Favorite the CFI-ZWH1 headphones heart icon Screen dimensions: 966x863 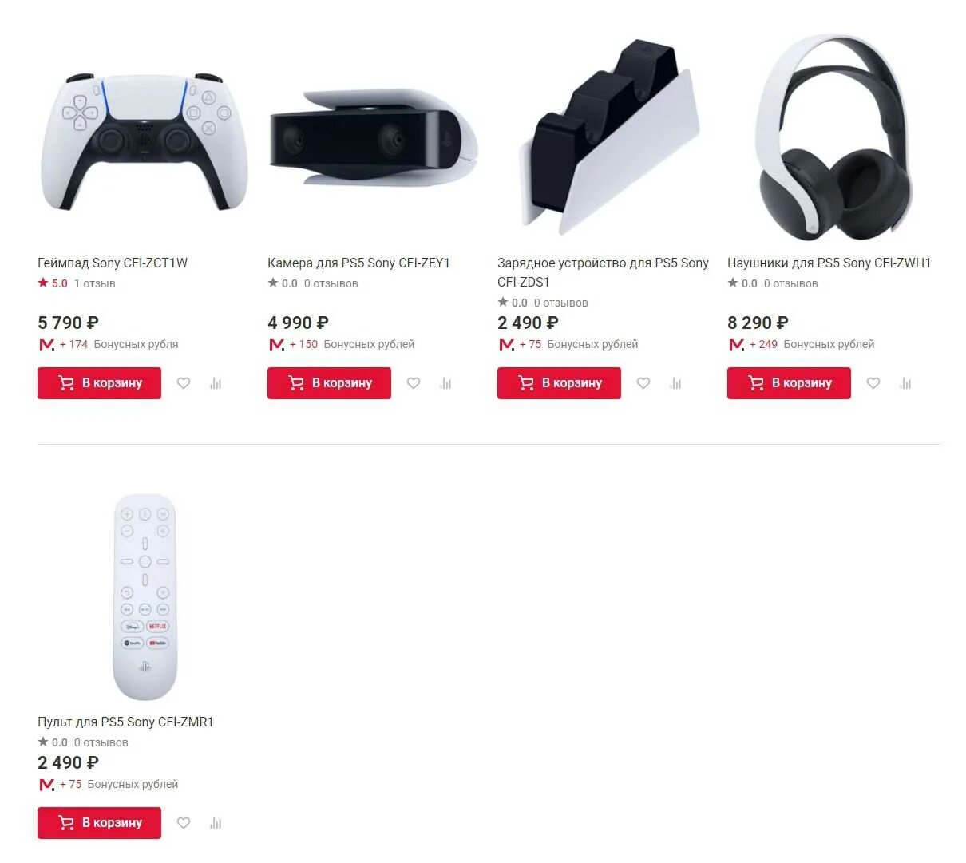click(x=873, y=383)
